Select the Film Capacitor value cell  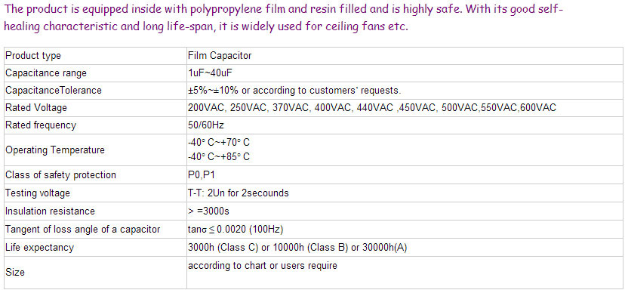click(405, 56)
